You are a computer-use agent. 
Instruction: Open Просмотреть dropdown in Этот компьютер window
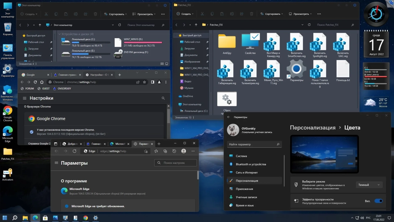[x=144, y=14]
